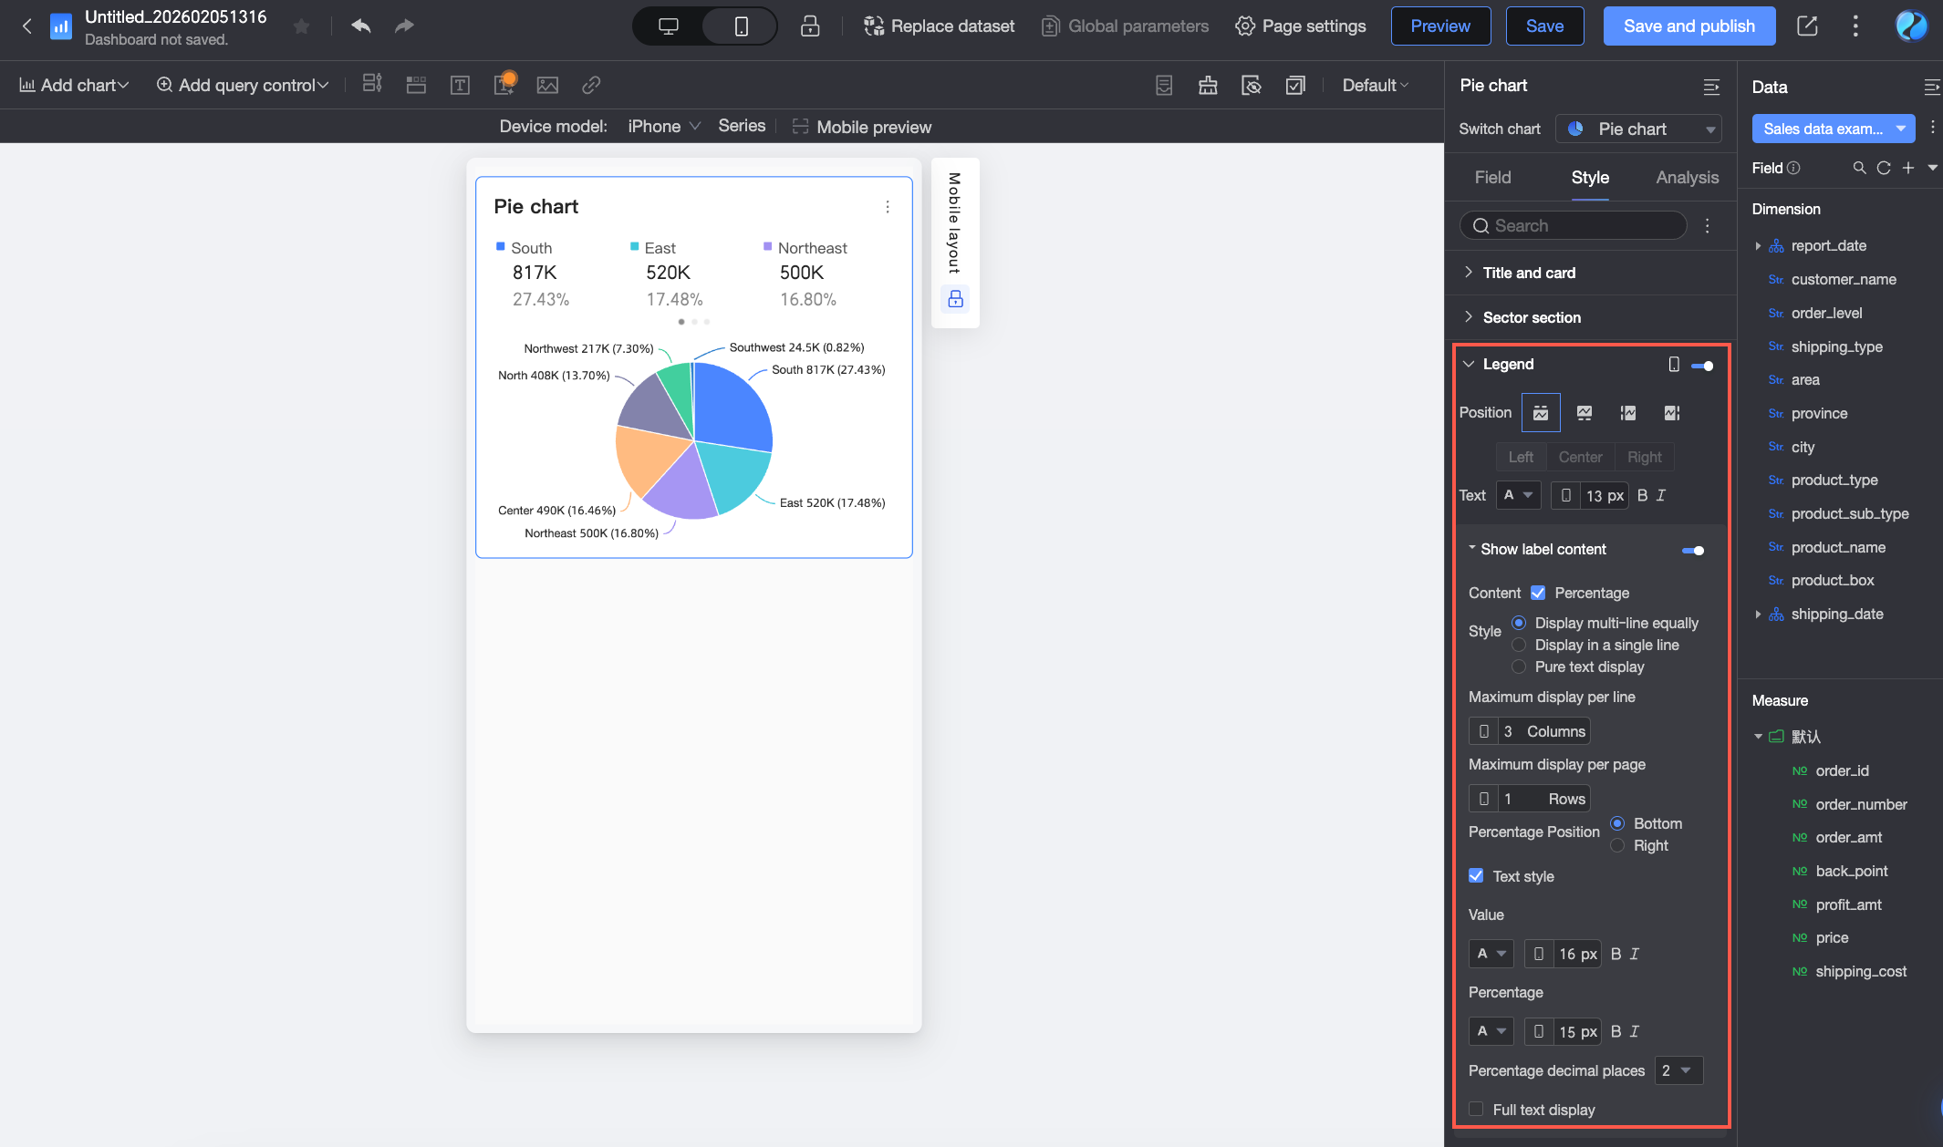
Task: Insert an image widget icon
Action: [x=547, y=86]
